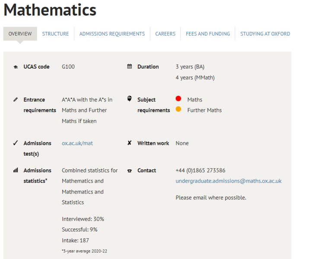Click the X icon beside Written work
The image size is (311, 259).
point(130,143)
